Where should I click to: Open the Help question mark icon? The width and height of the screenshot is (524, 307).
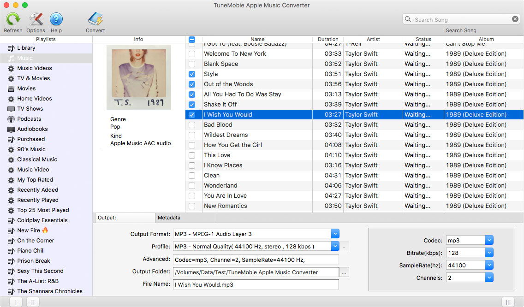56,19
